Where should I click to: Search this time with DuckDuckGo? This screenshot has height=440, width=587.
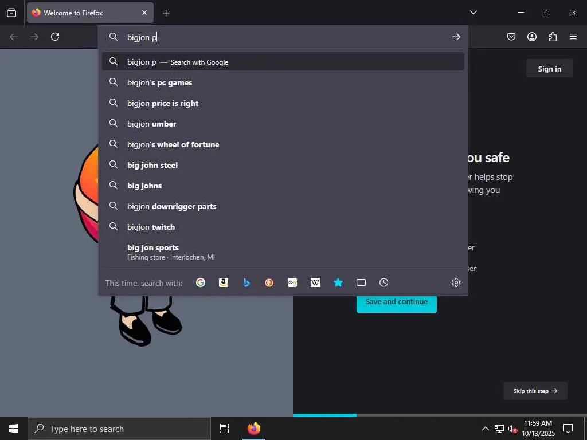[x=269, y=282]
